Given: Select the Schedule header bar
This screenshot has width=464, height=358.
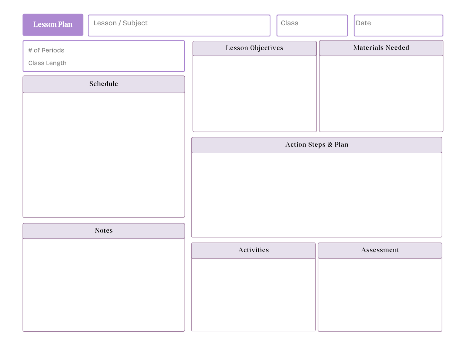Looking at the screenshot, I should coord(104,84).
